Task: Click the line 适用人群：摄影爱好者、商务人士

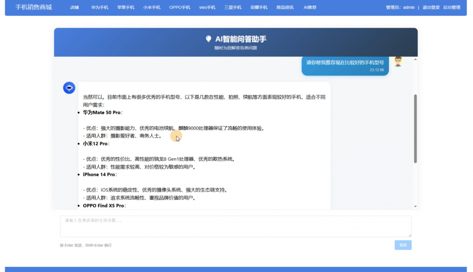Action: click(x=122, y=136)
